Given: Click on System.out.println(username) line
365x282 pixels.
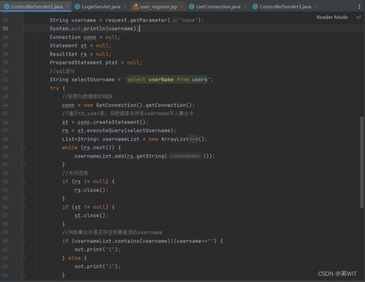Looking at the screenshot, I should 94,29.
